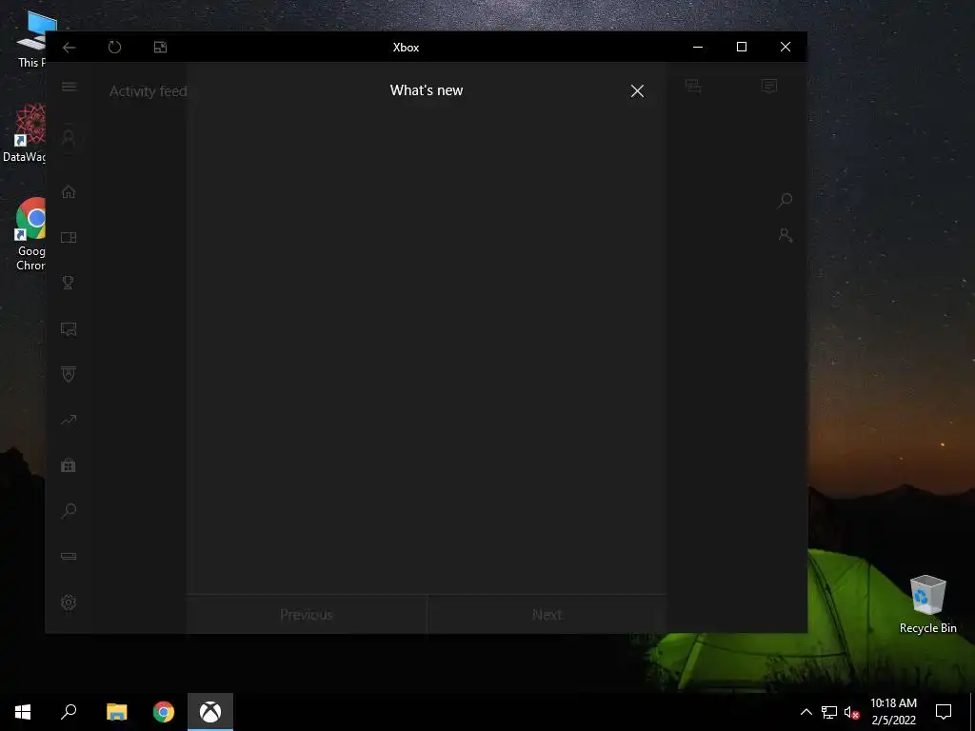Image resolution: width=975 pixels, height=731 pixels.
Task: Maximize the Xbox window
Action: coord(741,48)
